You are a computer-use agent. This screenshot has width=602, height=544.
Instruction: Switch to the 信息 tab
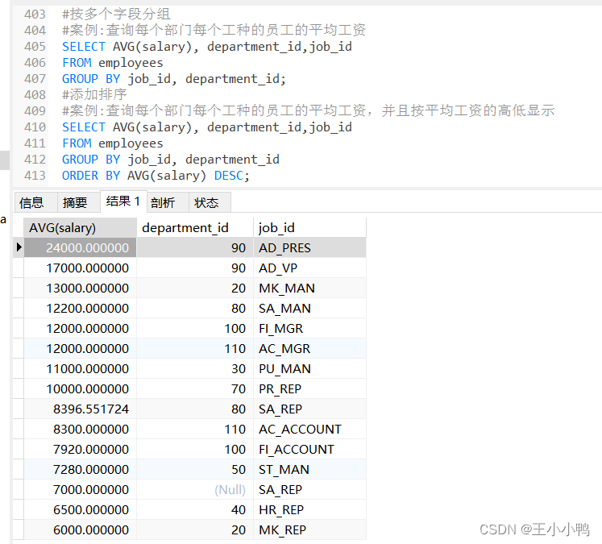point(36,202)
